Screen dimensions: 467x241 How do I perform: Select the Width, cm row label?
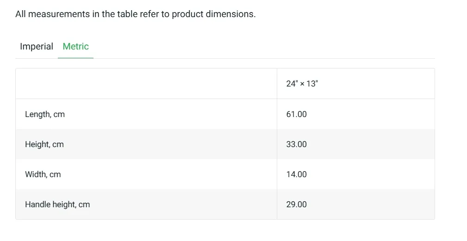(43, 174)
